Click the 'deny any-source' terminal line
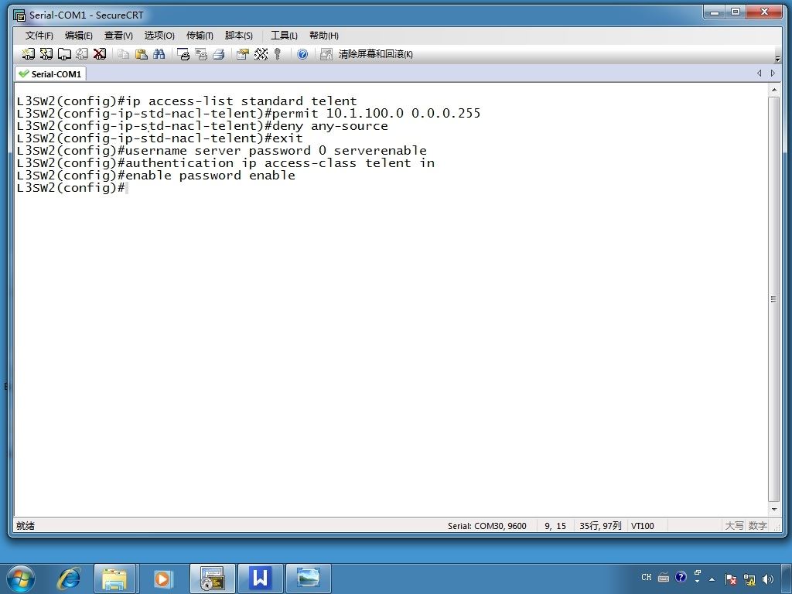The width and height of the screenshot is (792, 594). tap(202, 126)
